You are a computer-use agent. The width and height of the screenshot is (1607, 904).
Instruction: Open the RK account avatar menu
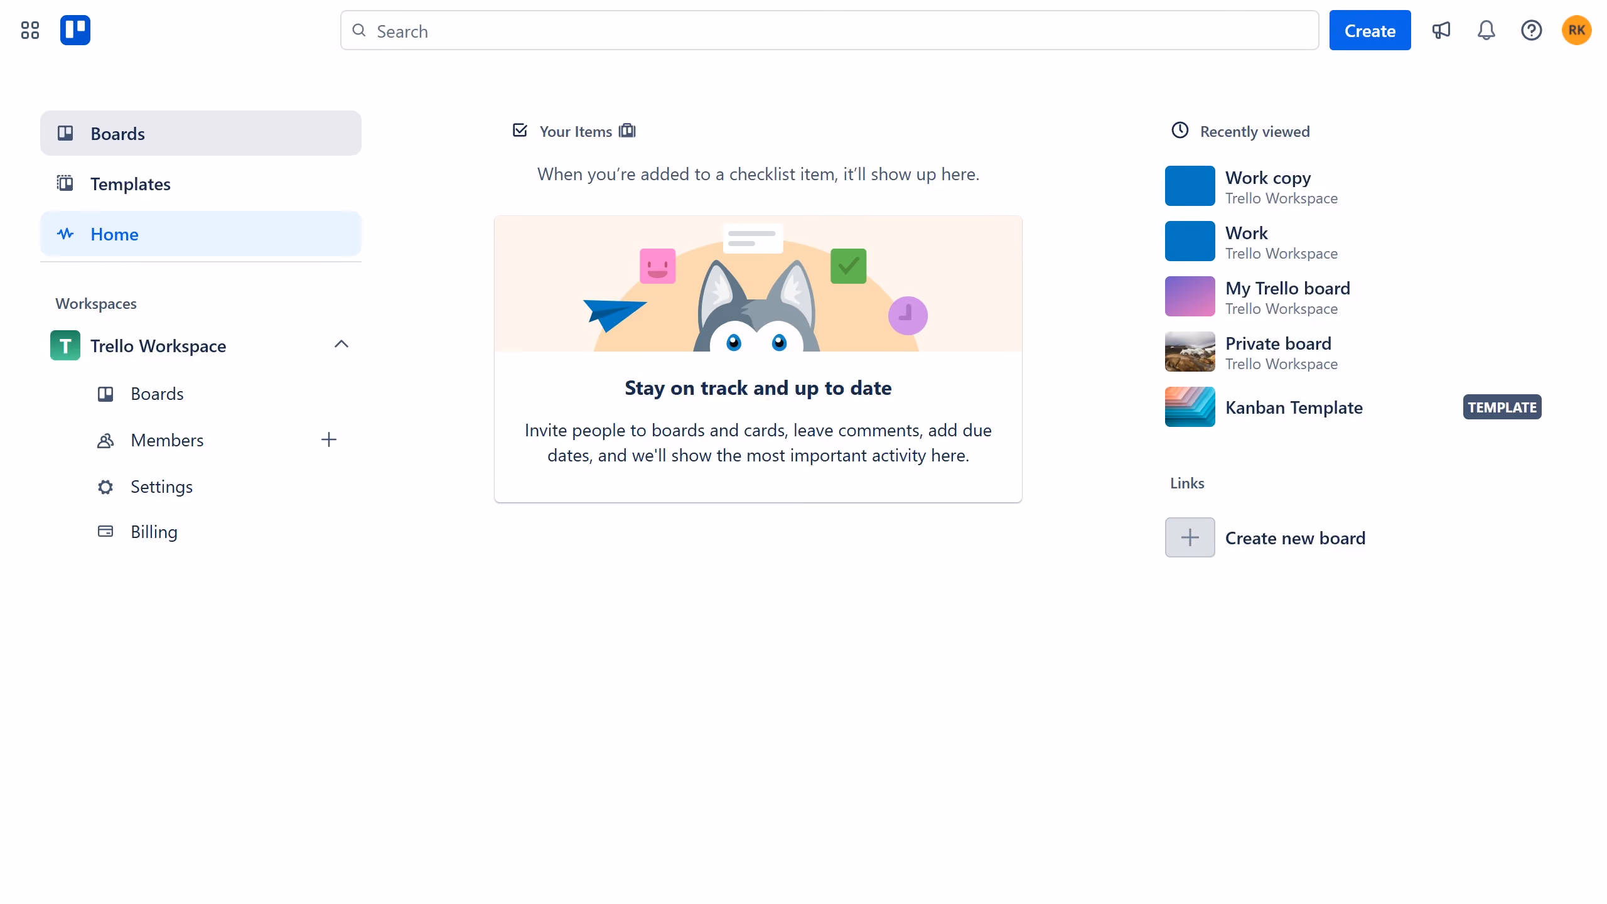(1577, 30)
